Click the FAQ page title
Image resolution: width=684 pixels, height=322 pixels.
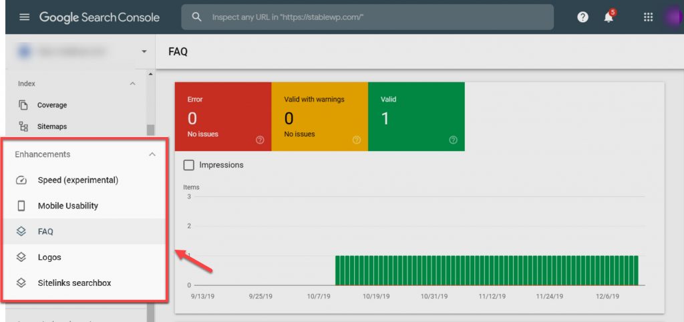click(x=178, y=51)
